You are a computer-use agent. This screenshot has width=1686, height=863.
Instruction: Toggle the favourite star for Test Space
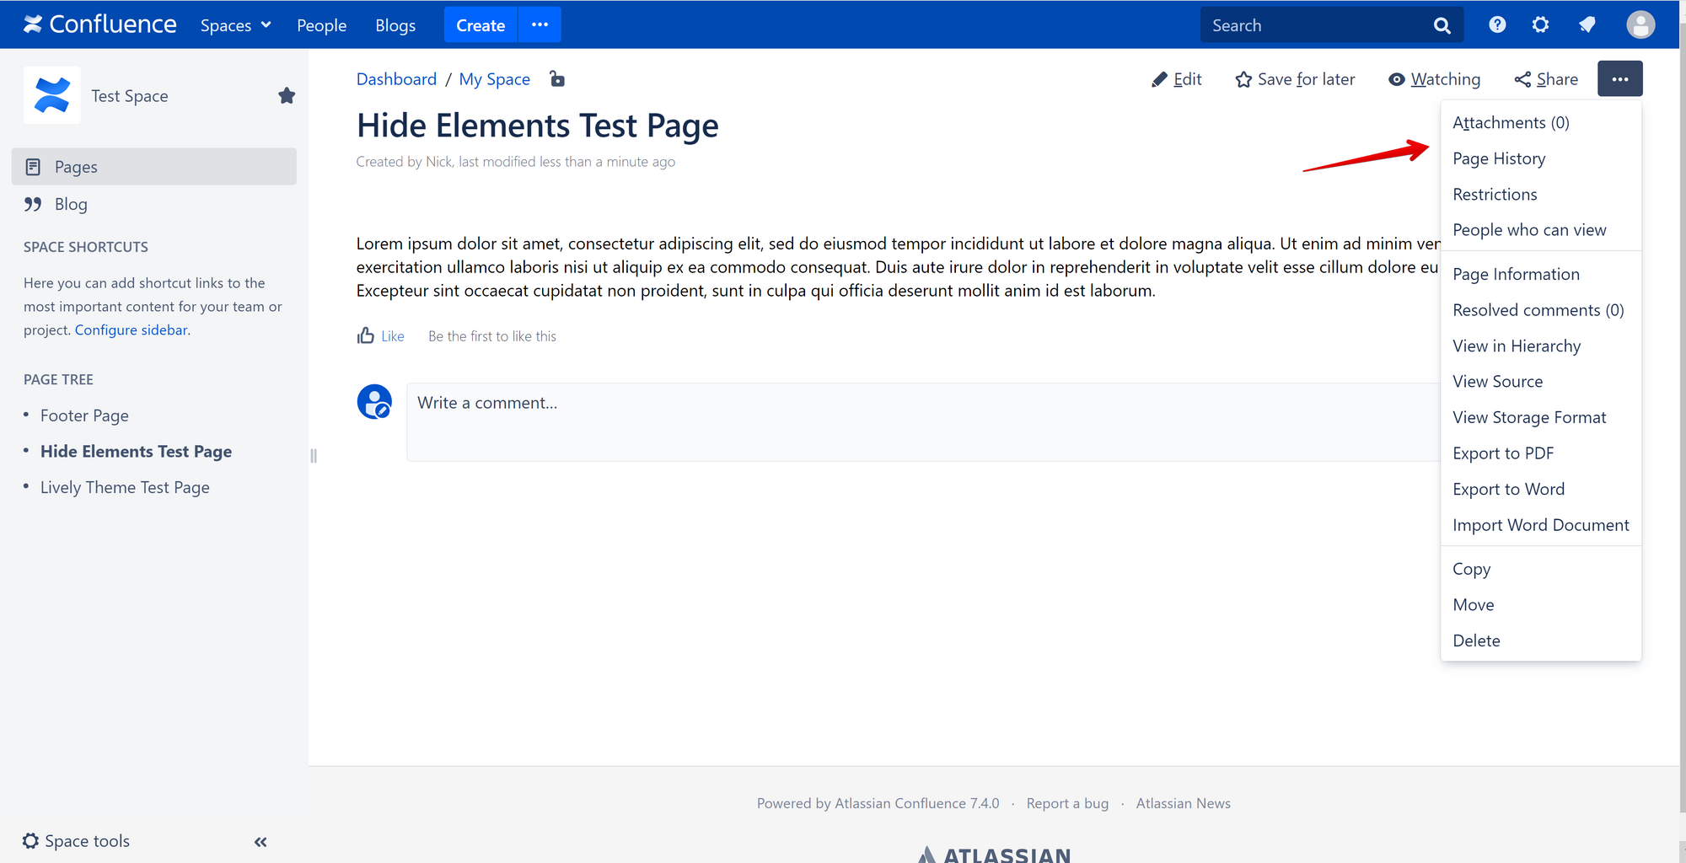(287, 95)
